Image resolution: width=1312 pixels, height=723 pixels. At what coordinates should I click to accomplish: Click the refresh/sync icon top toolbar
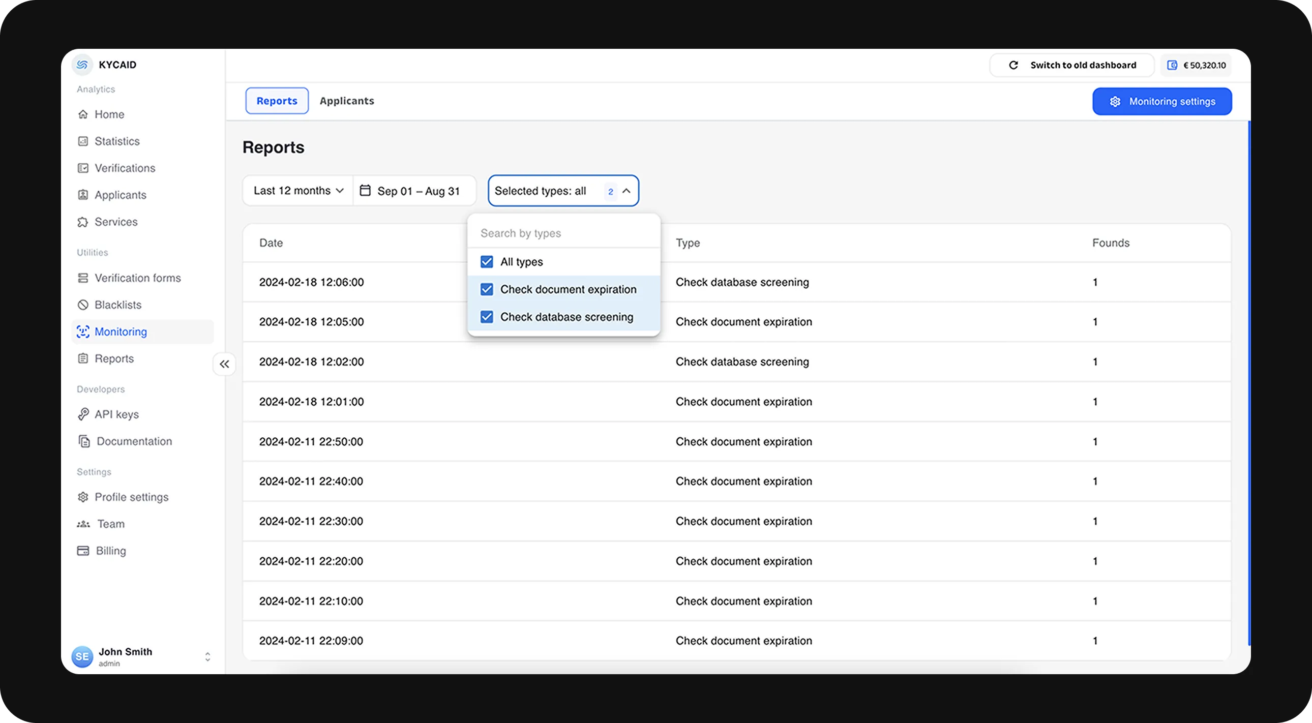(1013, 64)
